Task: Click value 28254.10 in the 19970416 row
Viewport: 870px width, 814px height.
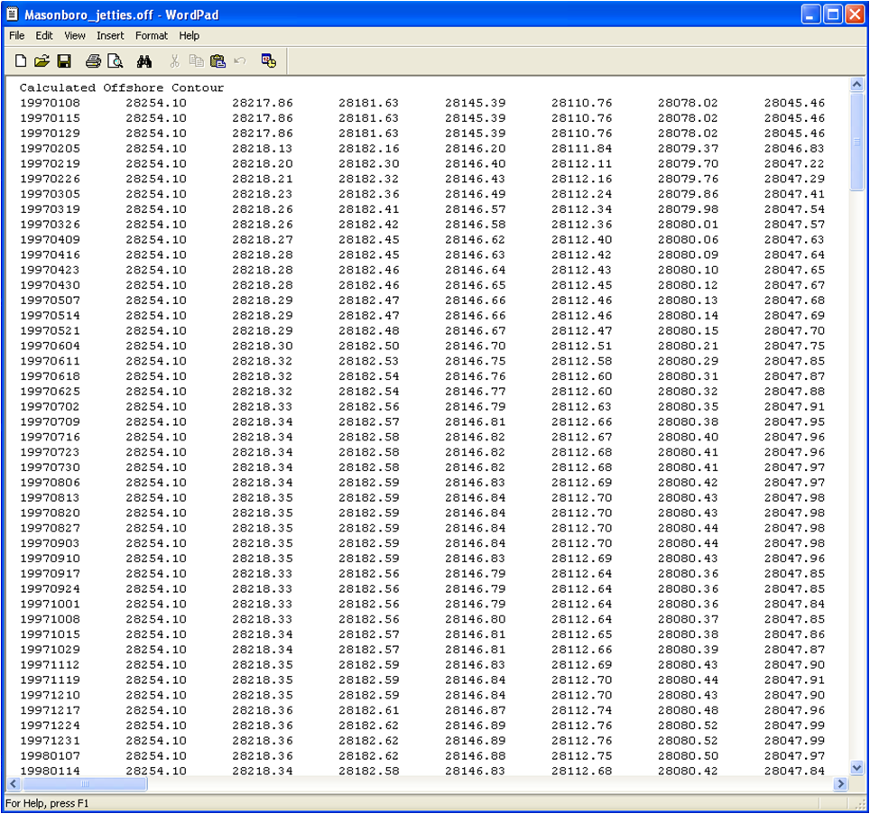Action: point(156,254)
